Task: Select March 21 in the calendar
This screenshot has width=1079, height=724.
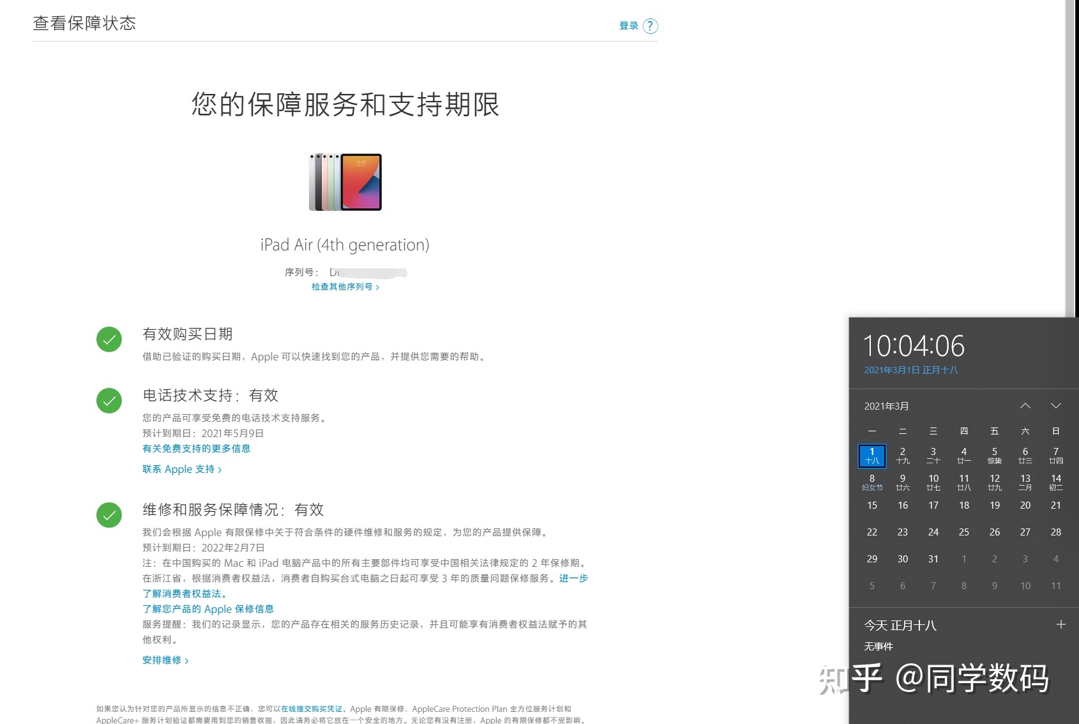Action: 1056,505
